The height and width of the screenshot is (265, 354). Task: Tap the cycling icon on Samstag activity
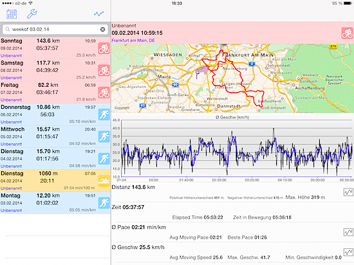coord(104,70)
